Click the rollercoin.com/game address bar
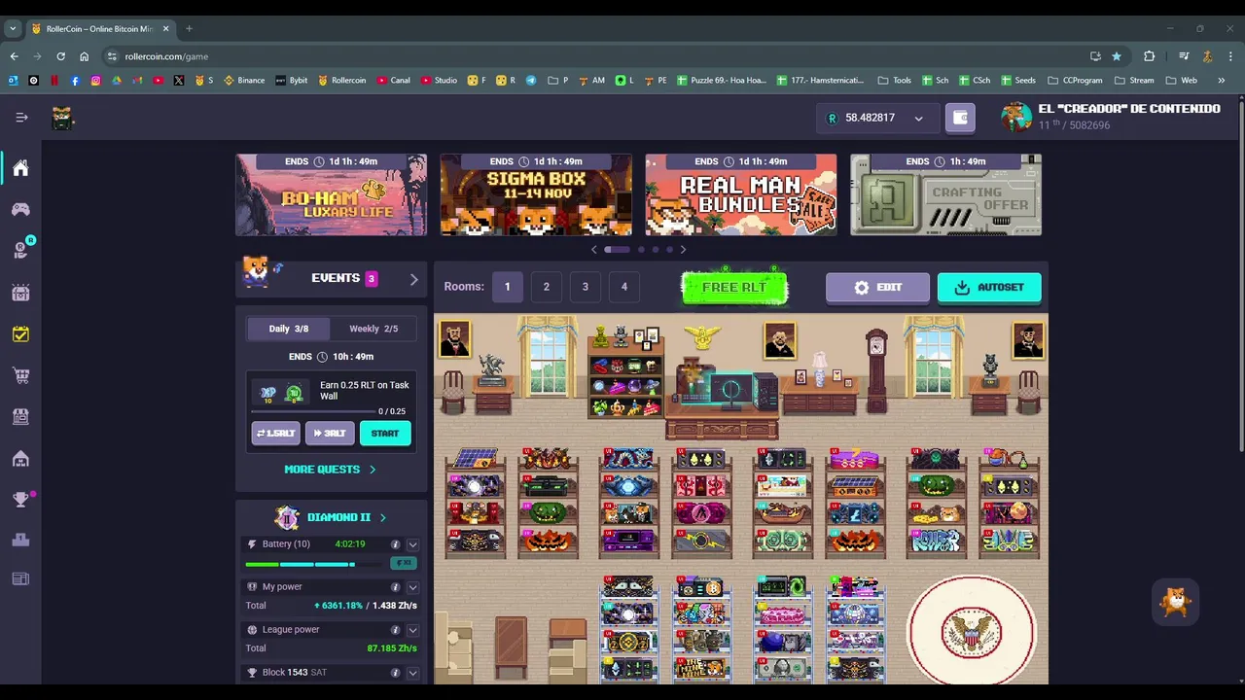1245x700 pixels. (593, 56)
